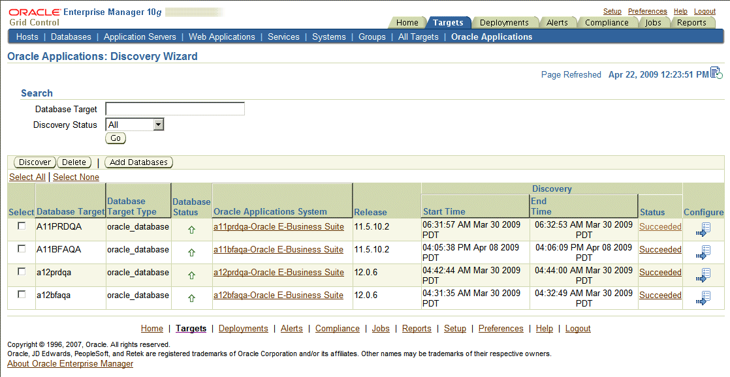
Task: Click A11BFAQA database status up arrow
Action: pyautogui.click(x=191, y=252)
